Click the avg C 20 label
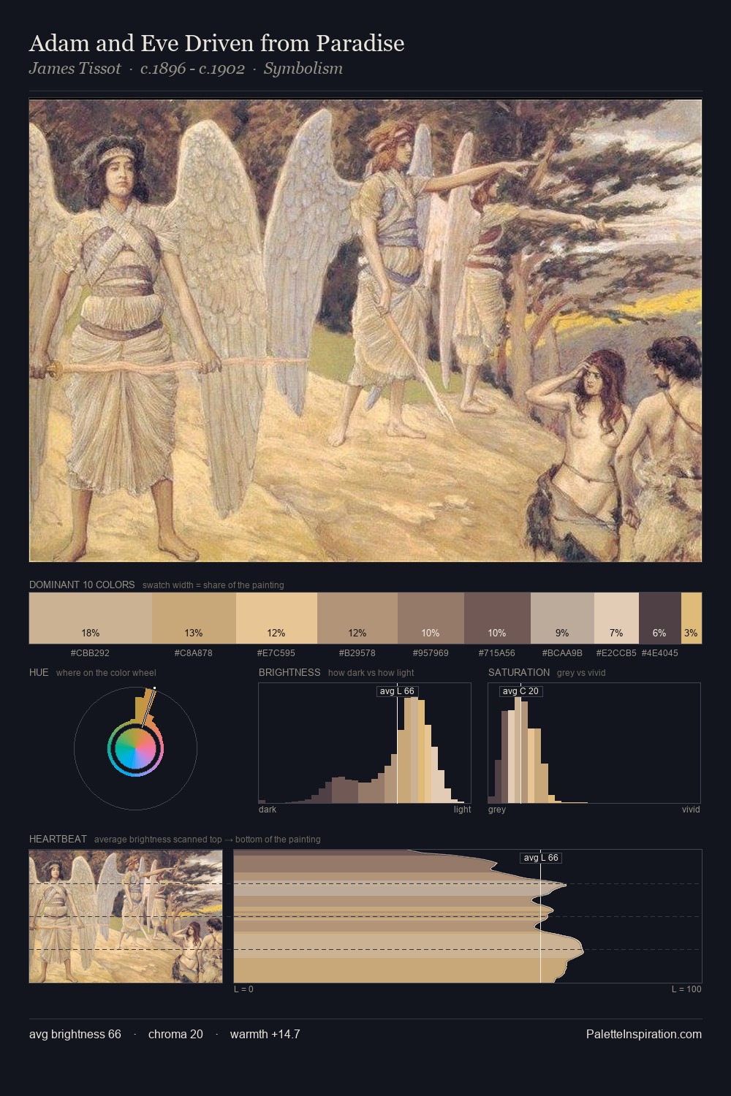Screen dimensions: 731x1096 [x=520, y=691]
